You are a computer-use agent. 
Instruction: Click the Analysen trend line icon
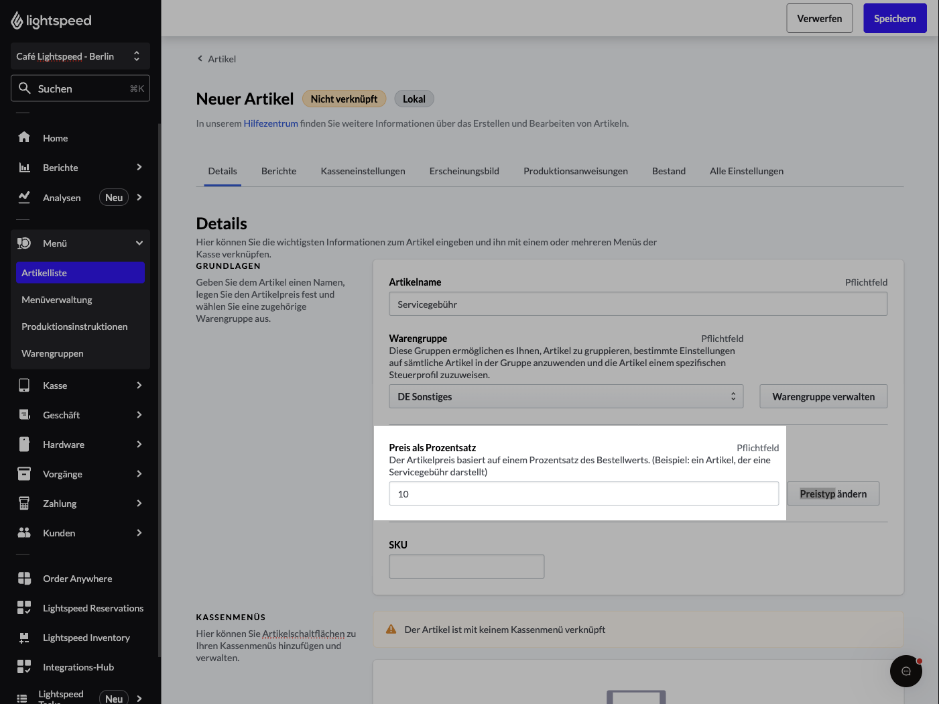[24, 197]
